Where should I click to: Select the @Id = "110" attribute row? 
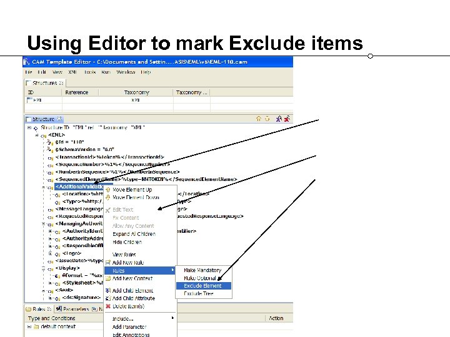(x=69, y=142)
